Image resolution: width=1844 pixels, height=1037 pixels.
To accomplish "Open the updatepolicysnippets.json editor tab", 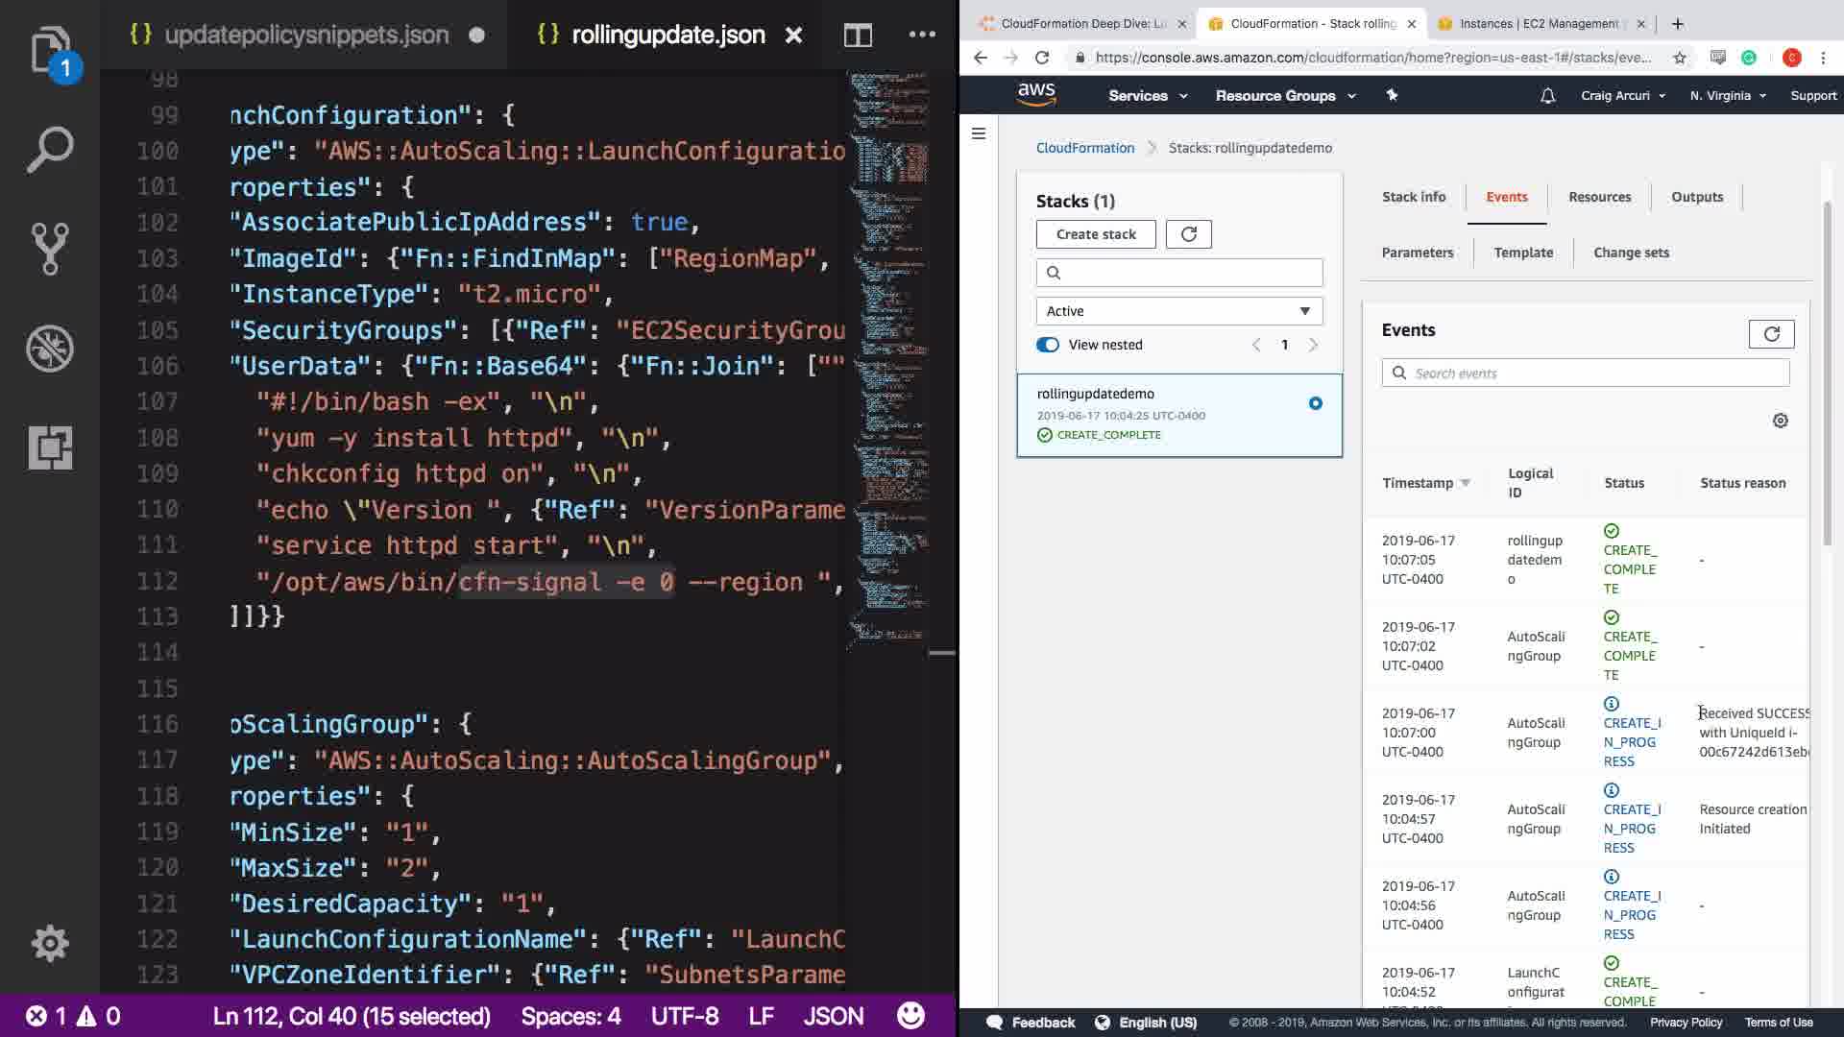I will coord(305,36).
